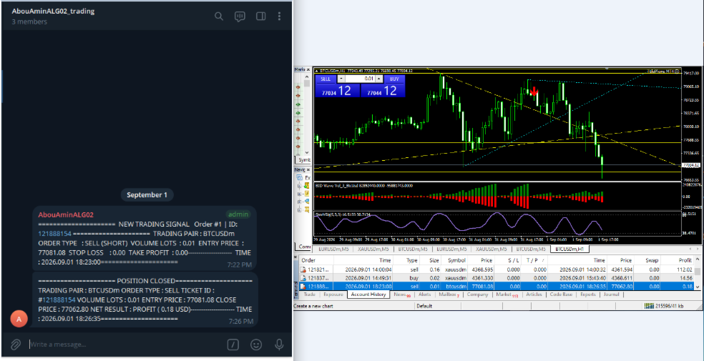Close the Navigator panel
704x361 pixels.
coord(308,170)
